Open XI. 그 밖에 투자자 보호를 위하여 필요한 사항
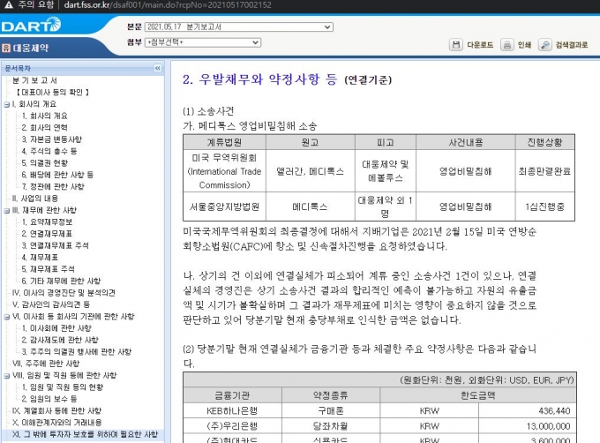This screenshot has width=600, height=443. 85,434
